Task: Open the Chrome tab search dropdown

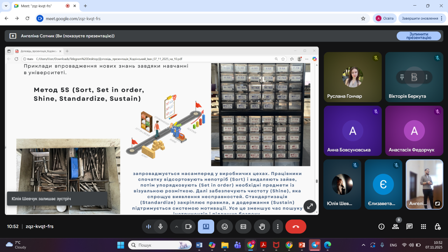Action: click(6, 6)
